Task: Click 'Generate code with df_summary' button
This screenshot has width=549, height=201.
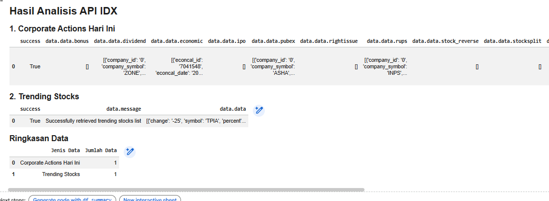Action: coord(72,199)
